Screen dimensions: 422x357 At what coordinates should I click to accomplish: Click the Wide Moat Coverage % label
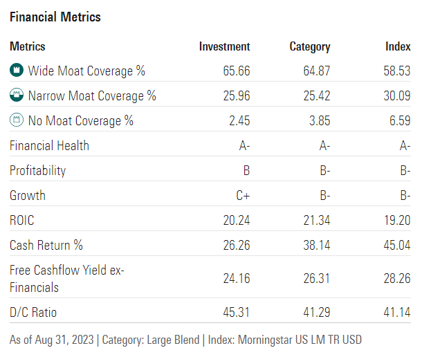86,71
